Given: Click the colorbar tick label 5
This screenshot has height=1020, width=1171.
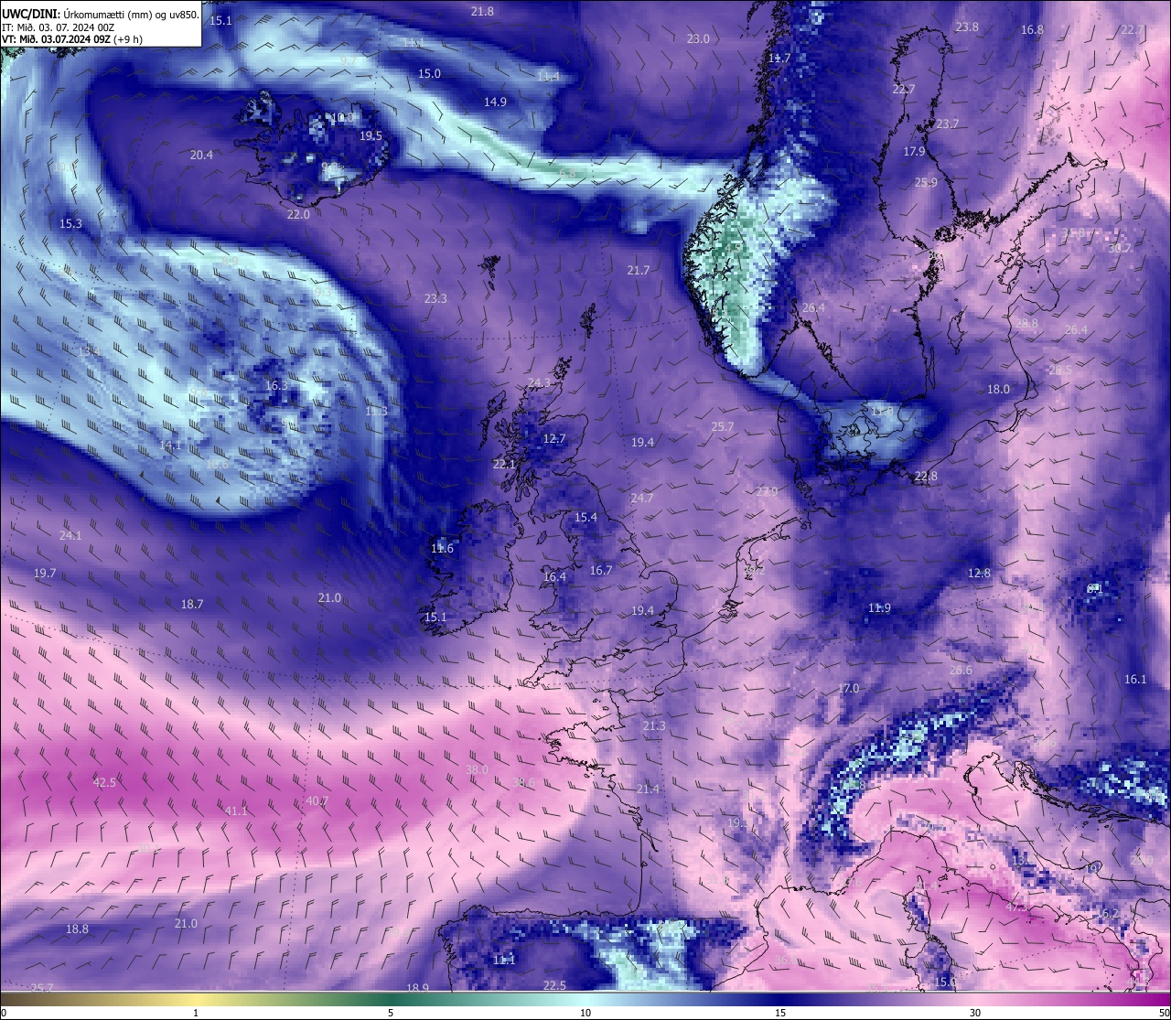Looking at the screenshot, I should 391,1014.
